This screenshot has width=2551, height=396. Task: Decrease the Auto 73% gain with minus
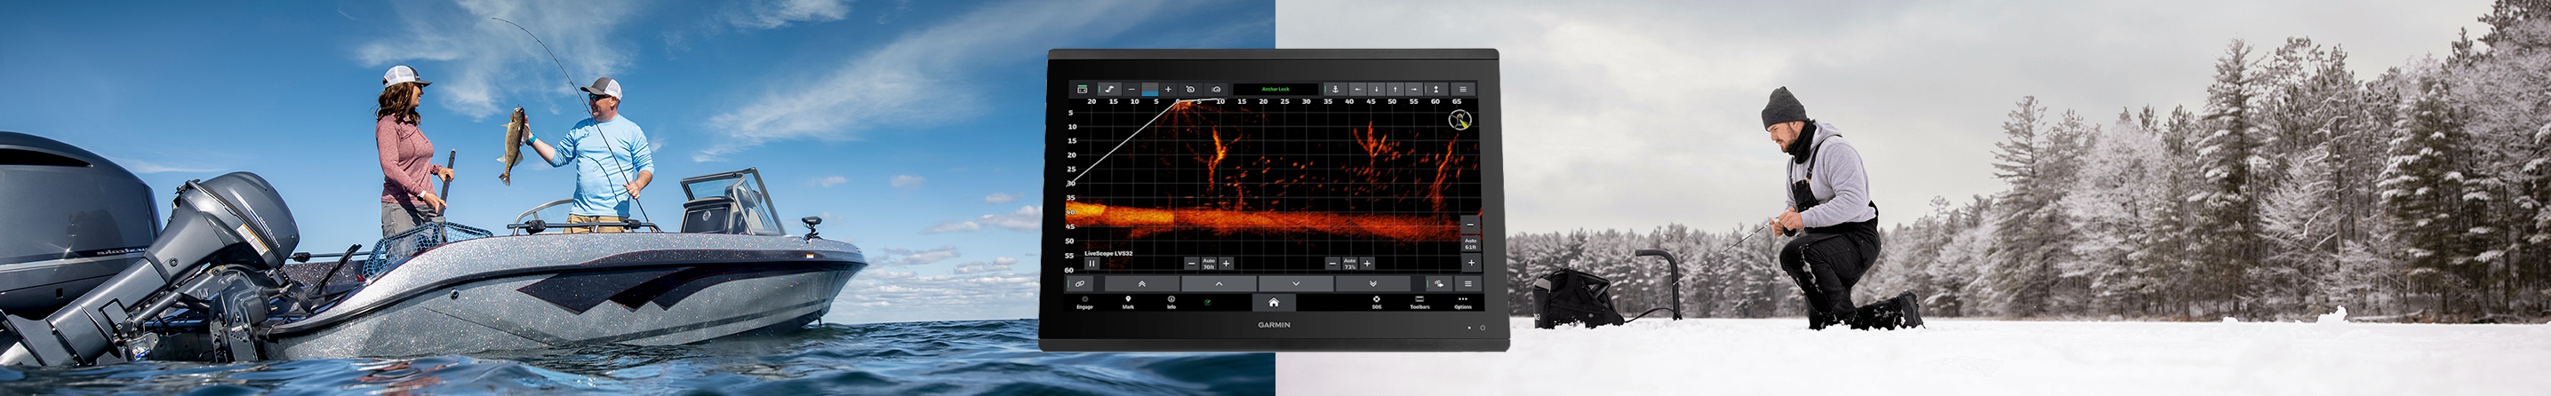click(x=1332, y=264)
